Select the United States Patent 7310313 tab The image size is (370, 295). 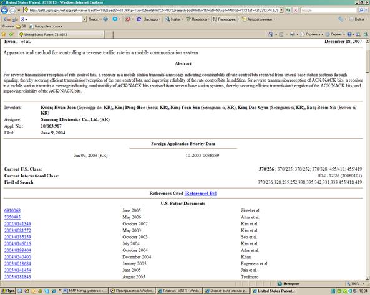[x=61, y=35]
